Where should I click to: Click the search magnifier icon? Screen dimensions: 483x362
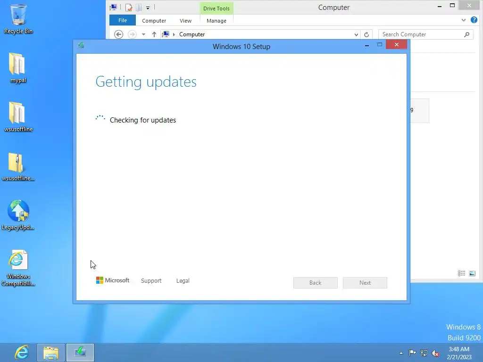[466, 34]
